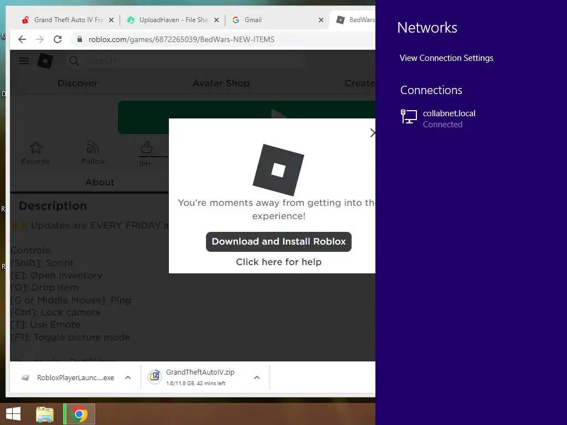Click the lock icon in address bar
Viewport: 567px width, 425px height.
pos(80,39)
